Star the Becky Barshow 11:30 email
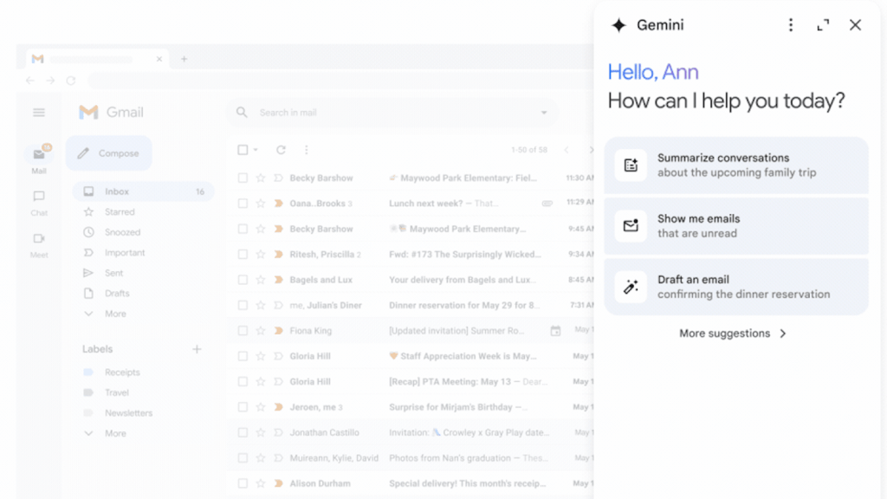 click(260, 178)
